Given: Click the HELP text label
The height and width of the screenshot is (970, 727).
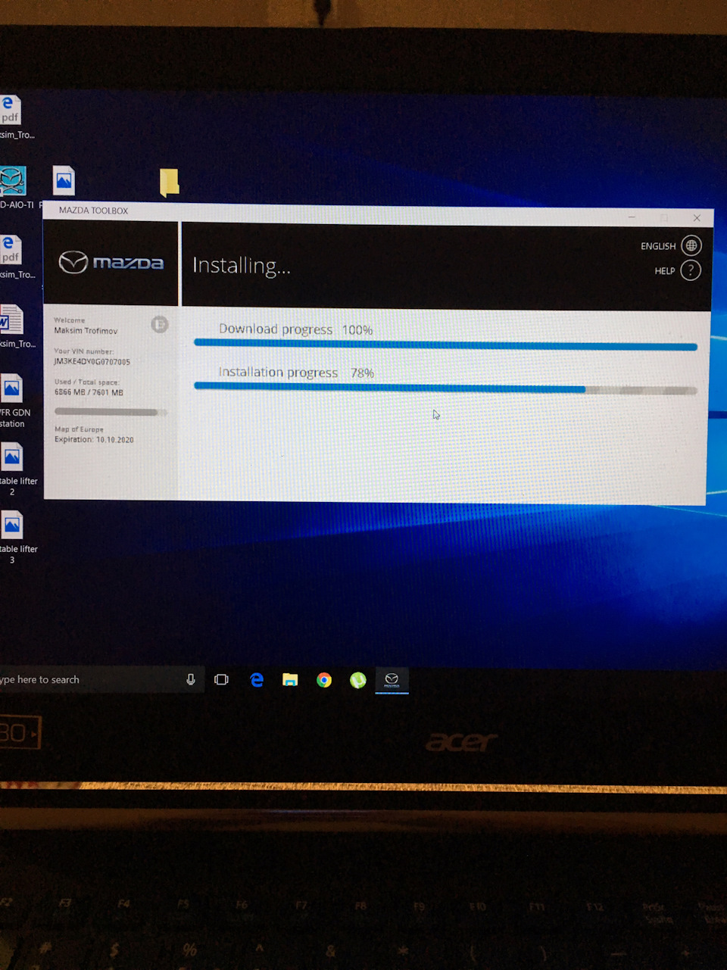Looking at the screenshot, I should click(665, 271).
